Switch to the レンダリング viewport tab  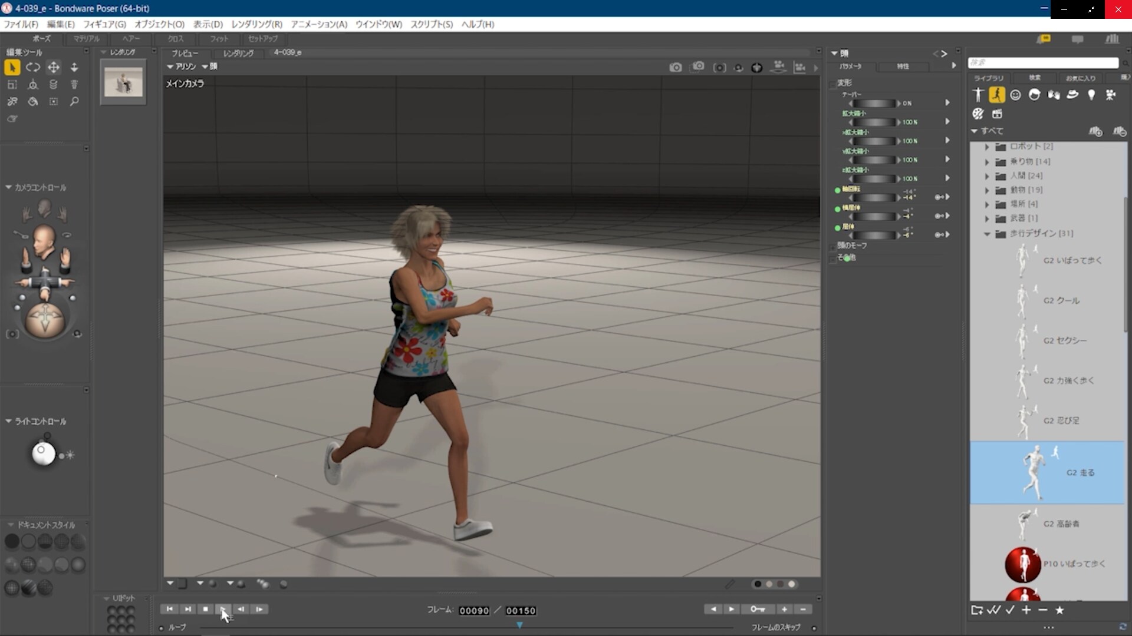point(238,53)
